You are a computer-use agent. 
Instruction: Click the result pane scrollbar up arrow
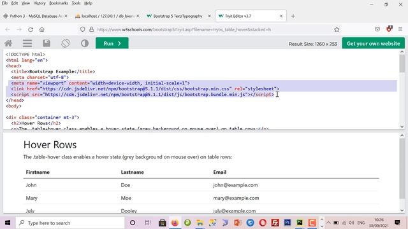point(402,135)
